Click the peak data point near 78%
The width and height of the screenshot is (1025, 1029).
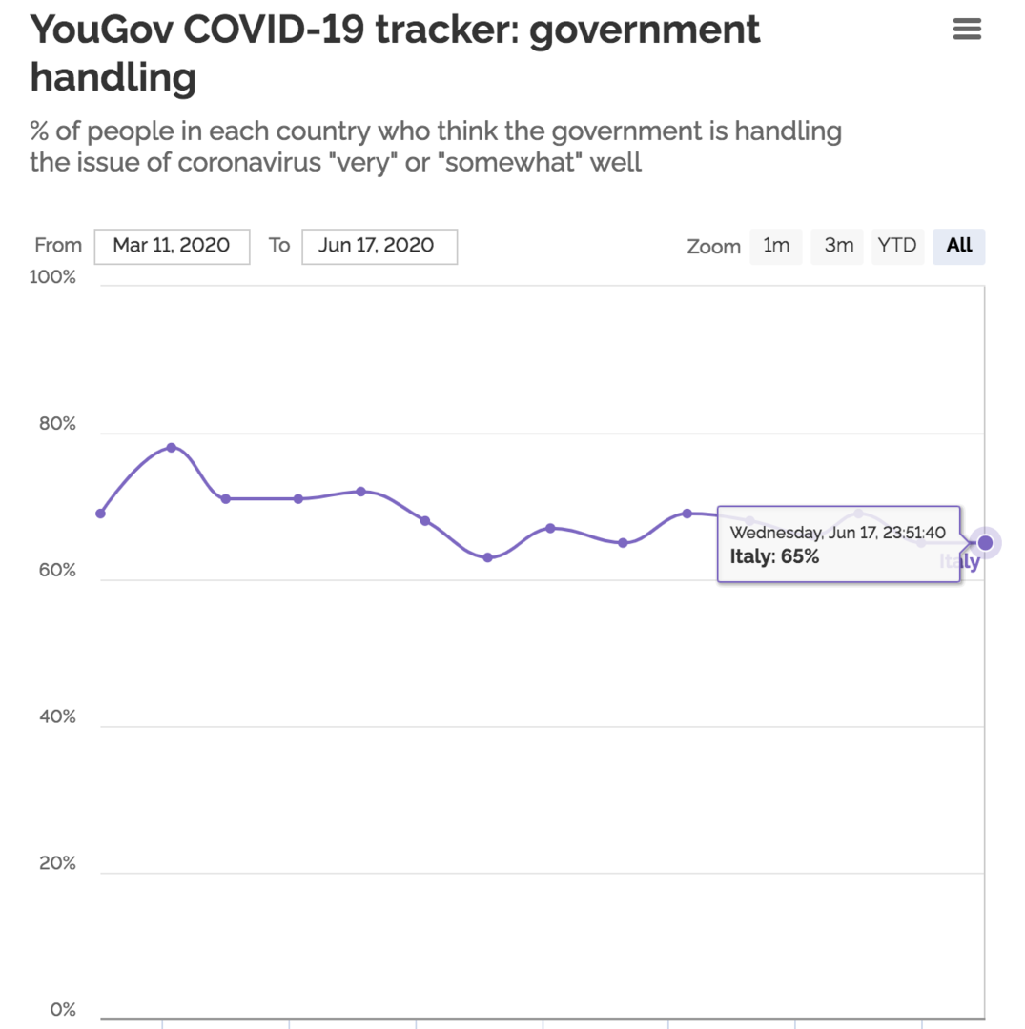click(172, 448)
